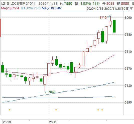Click the first star marker in October
The height and width of the screenshot is (124, 134).
coord(9,110)
